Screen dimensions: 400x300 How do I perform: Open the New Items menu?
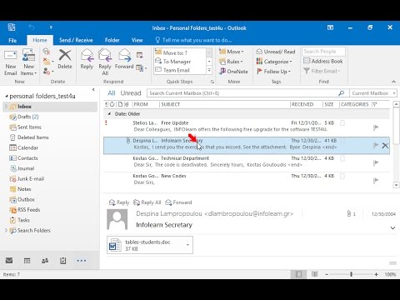point(28,62)
